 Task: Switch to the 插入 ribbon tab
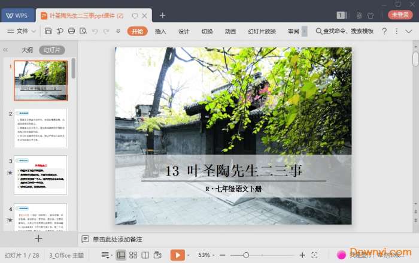pos(160,31)
